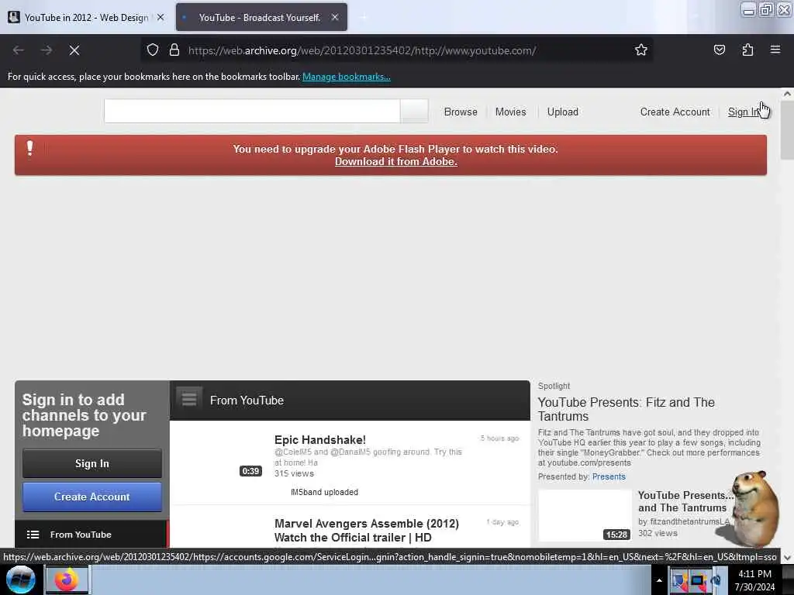The width and height of the screenshot is (794, 595).
Task: Open the Browse menu item
Action: point(461,112)
